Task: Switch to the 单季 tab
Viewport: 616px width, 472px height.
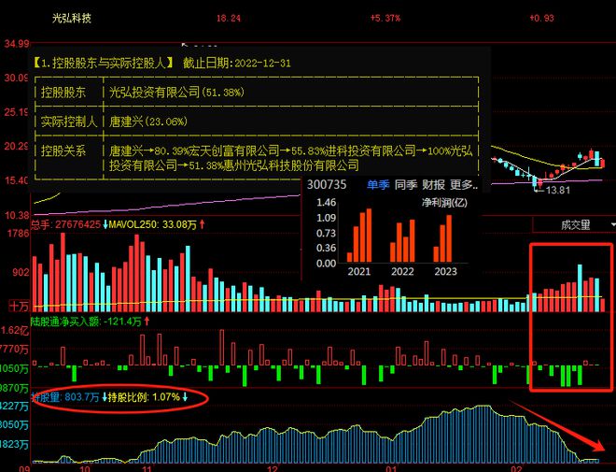Action: point(378,184)
